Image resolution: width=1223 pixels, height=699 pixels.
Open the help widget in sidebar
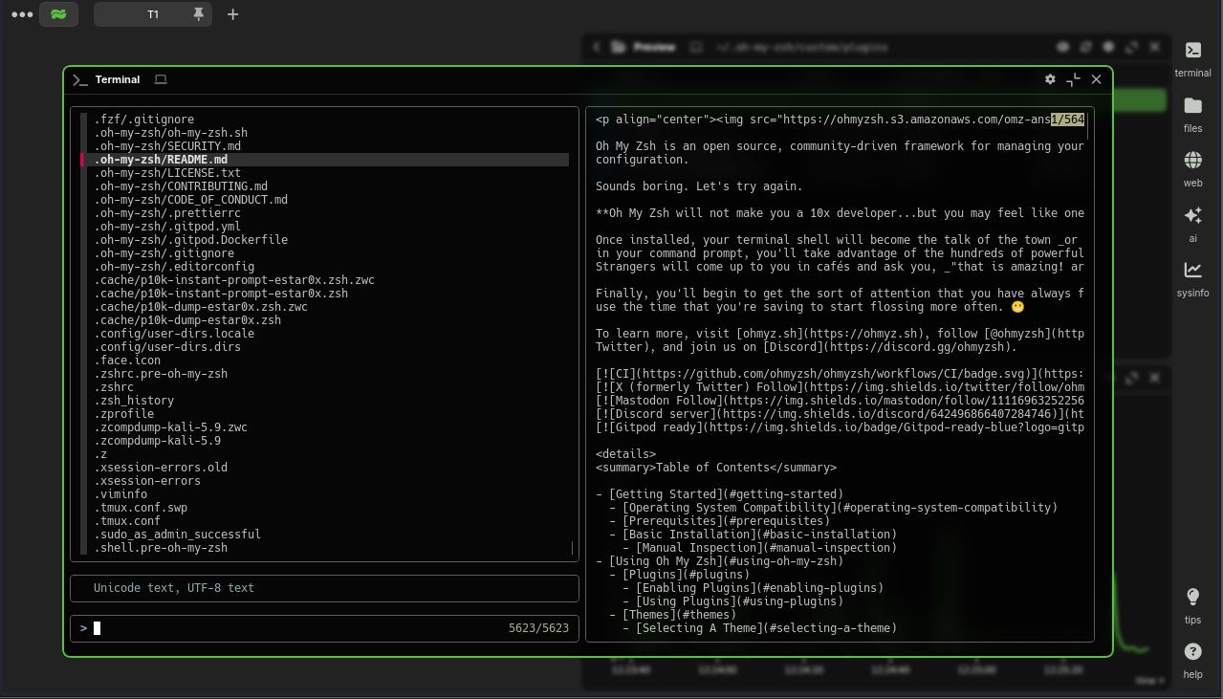[x=1193, y=660]
